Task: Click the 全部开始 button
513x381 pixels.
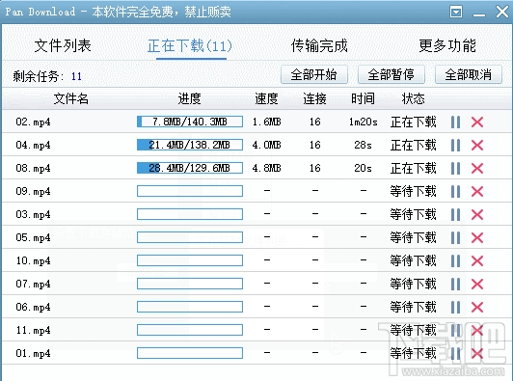Action: pos(314,74)
